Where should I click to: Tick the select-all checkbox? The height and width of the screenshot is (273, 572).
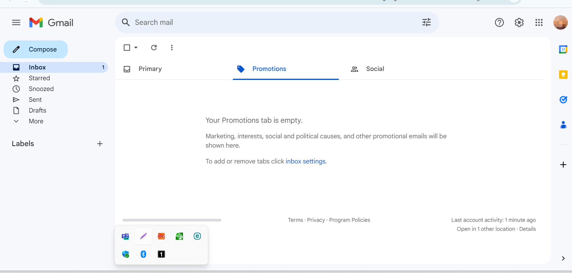[x=127, y=48]
